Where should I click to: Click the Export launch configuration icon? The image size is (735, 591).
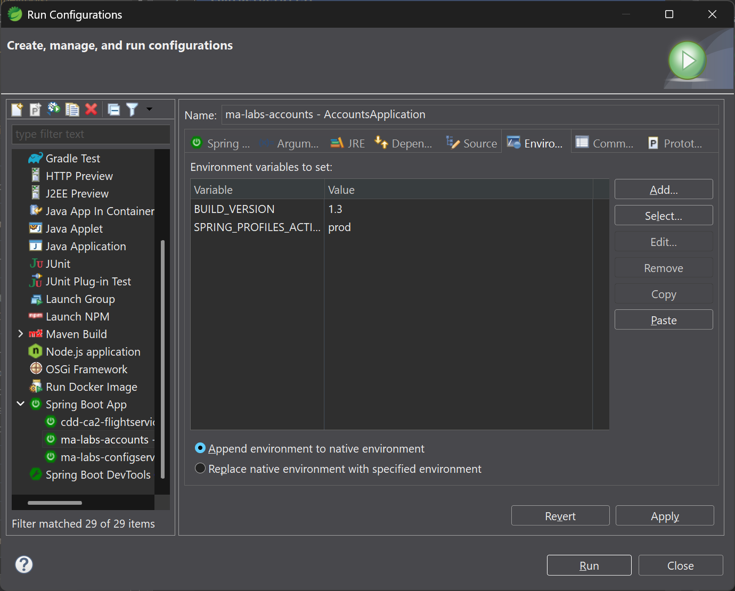[x=54, y=109]
